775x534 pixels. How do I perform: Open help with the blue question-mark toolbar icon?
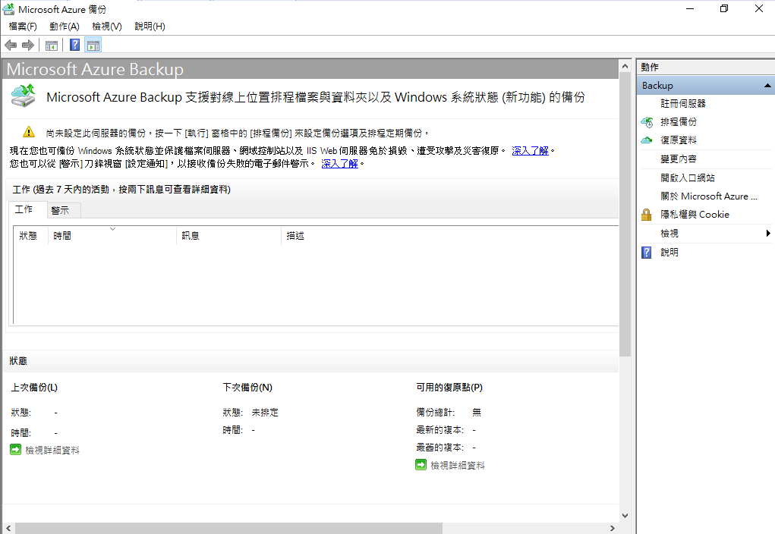pos(74,45)
